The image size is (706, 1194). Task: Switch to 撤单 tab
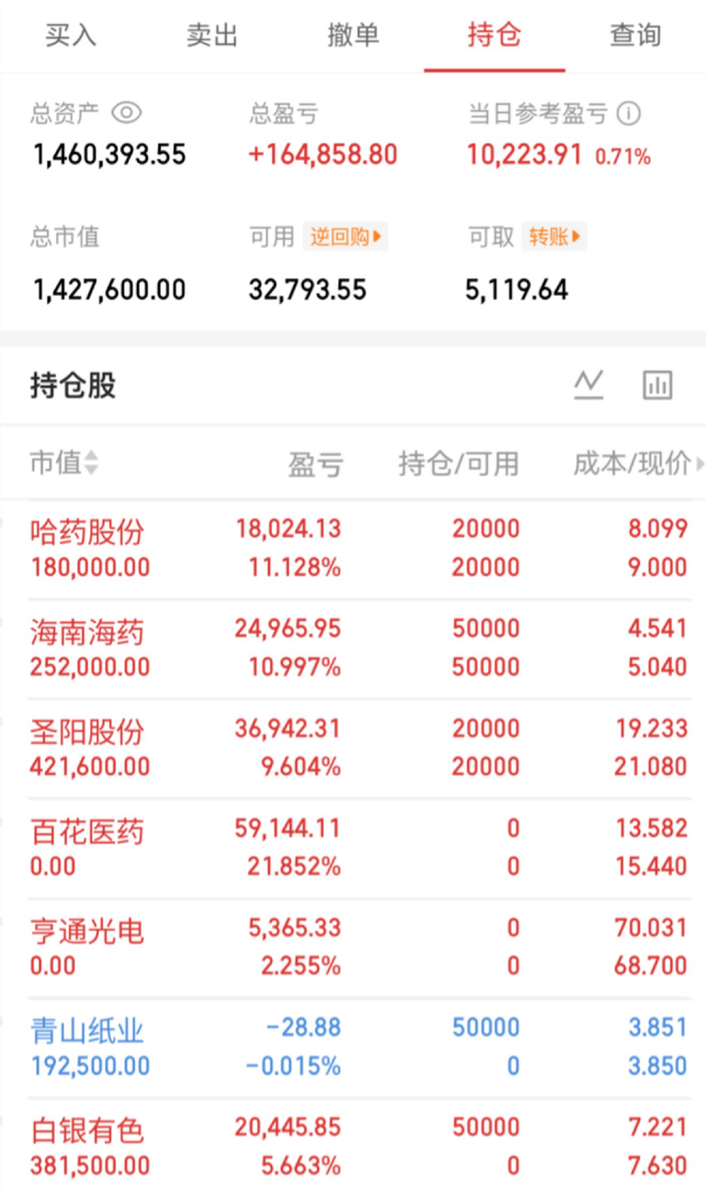(353, 35)
